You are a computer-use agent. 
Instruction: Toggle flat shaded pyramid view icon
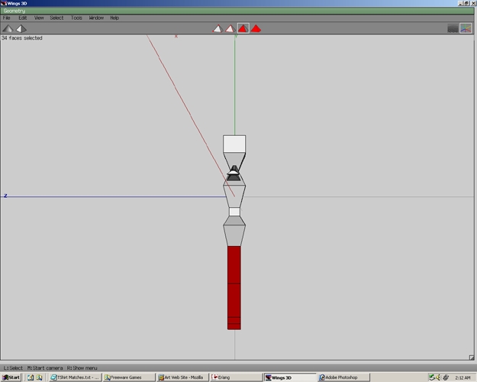point(8,28)
